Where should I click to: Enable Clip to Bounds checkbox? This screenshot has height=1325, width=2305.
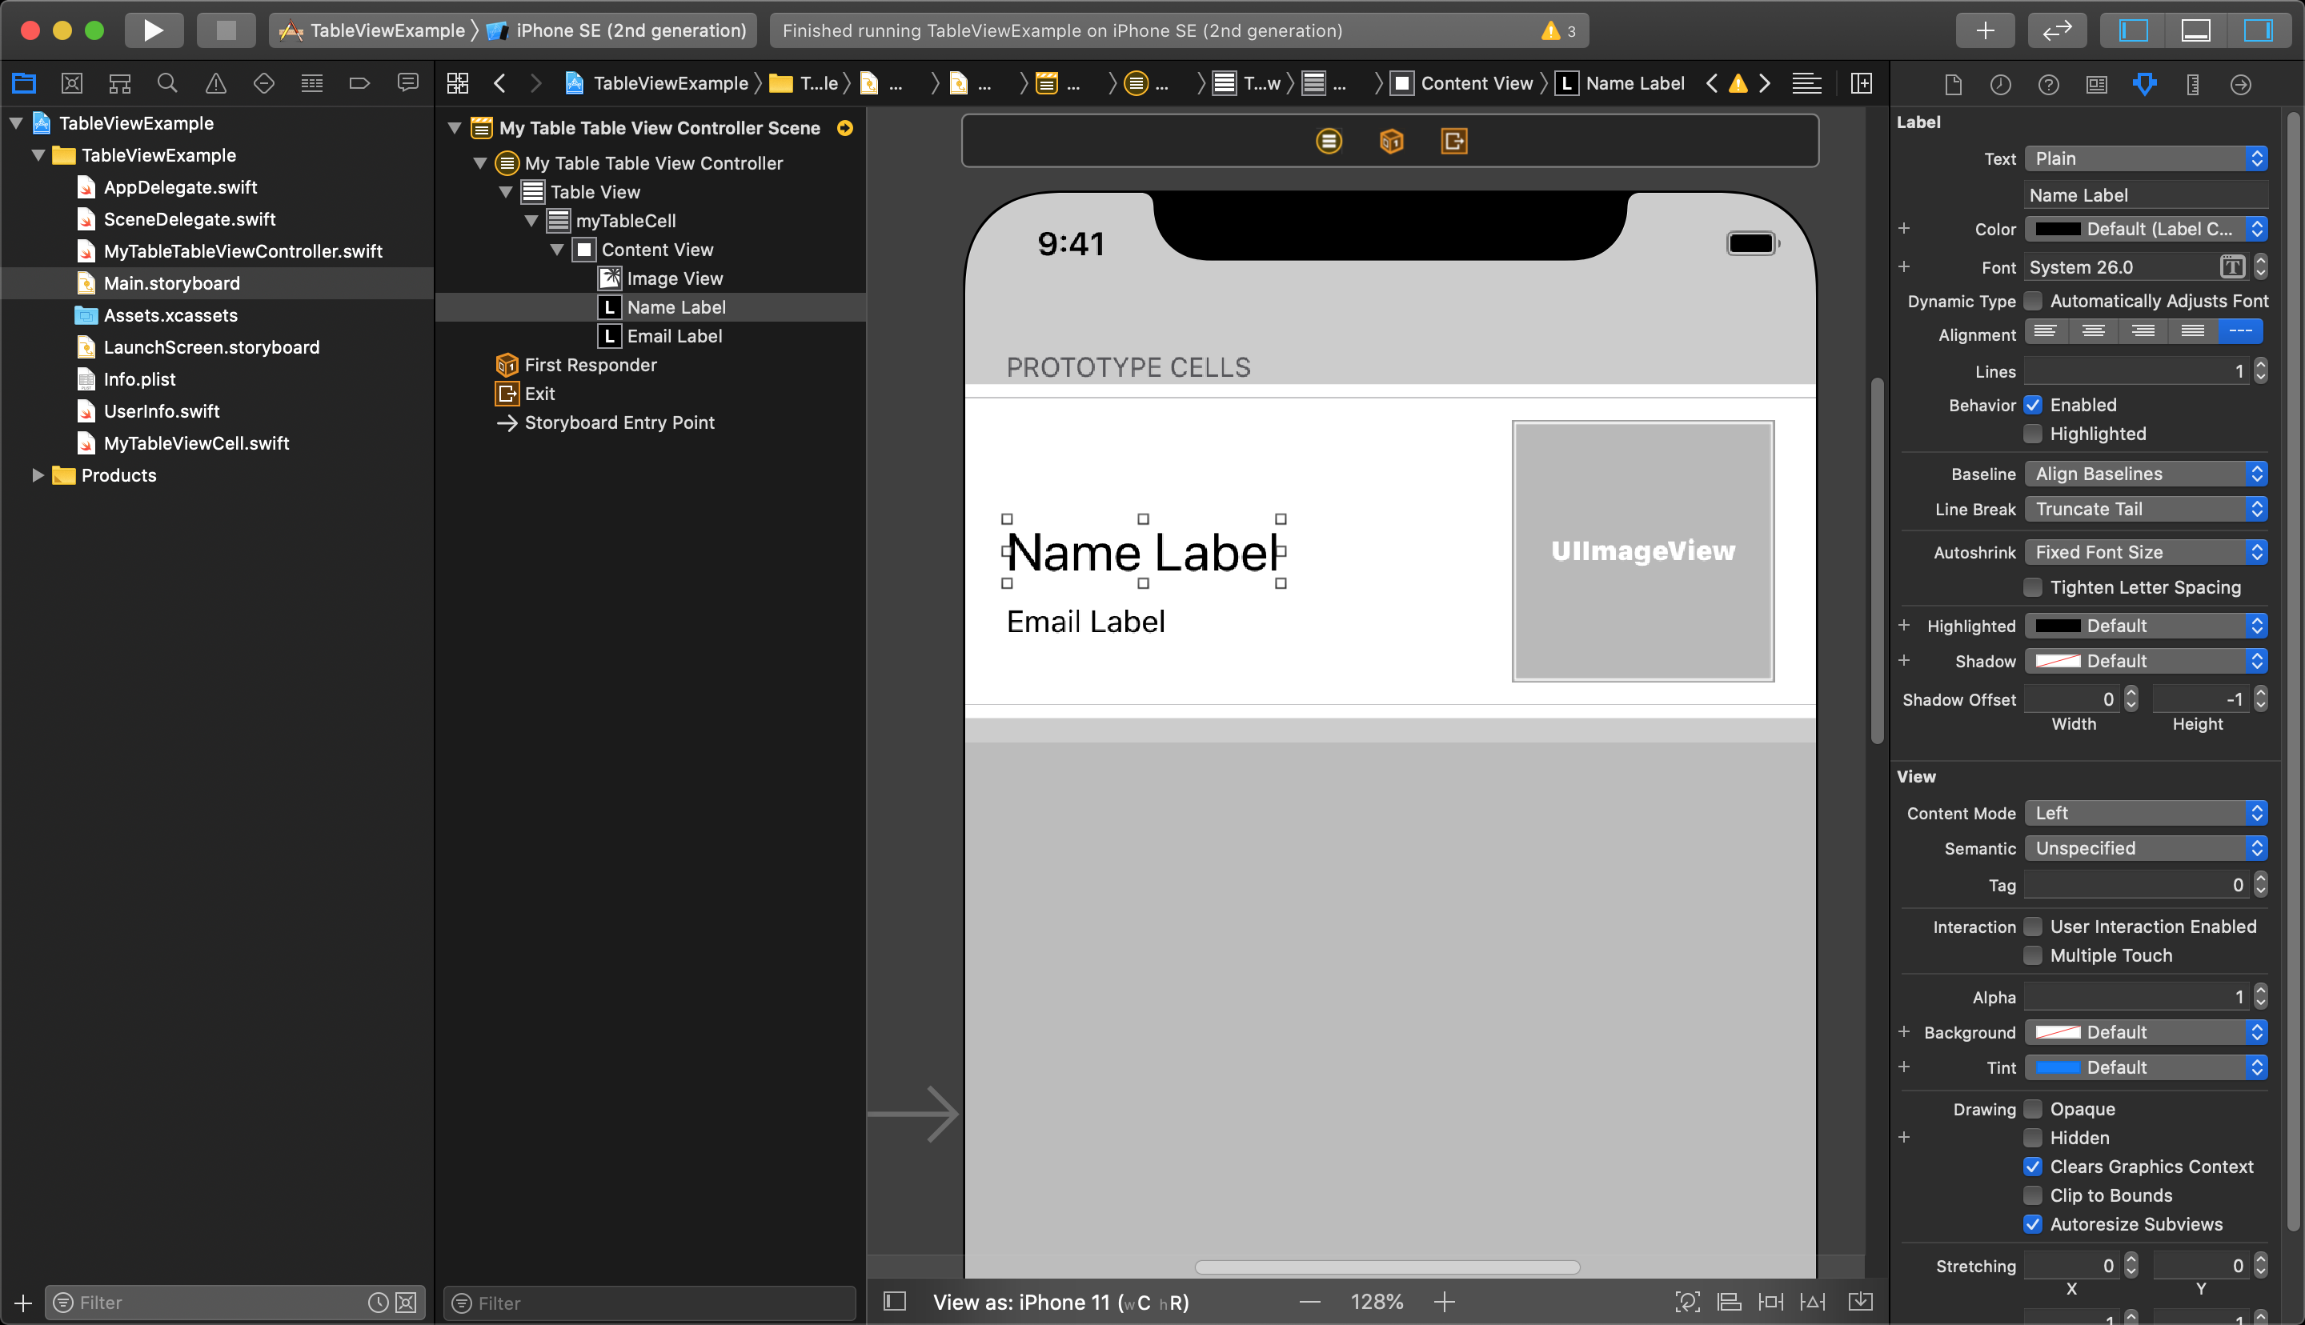[2032, 1195]
